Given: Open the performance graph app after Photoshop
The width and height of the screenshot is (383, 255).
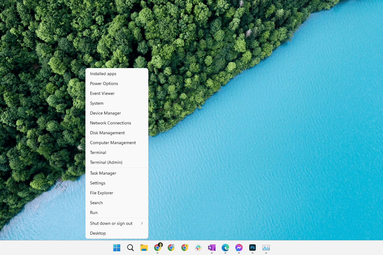Looking at the screenshot, I should 266,248.
